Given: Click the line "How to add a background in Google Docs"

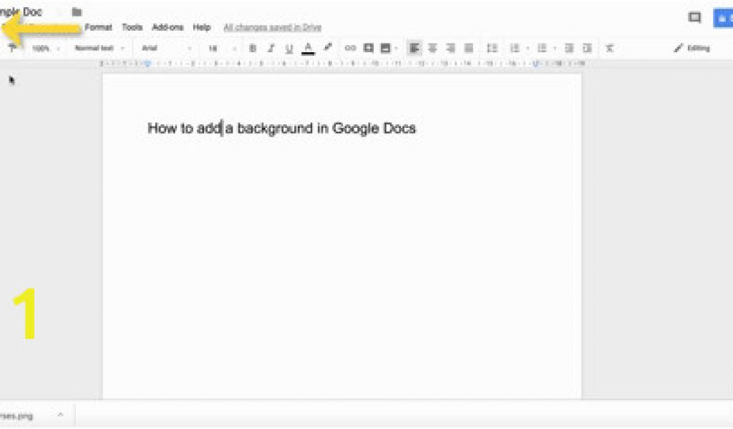Looking at the screenshot, I should 281,129.
